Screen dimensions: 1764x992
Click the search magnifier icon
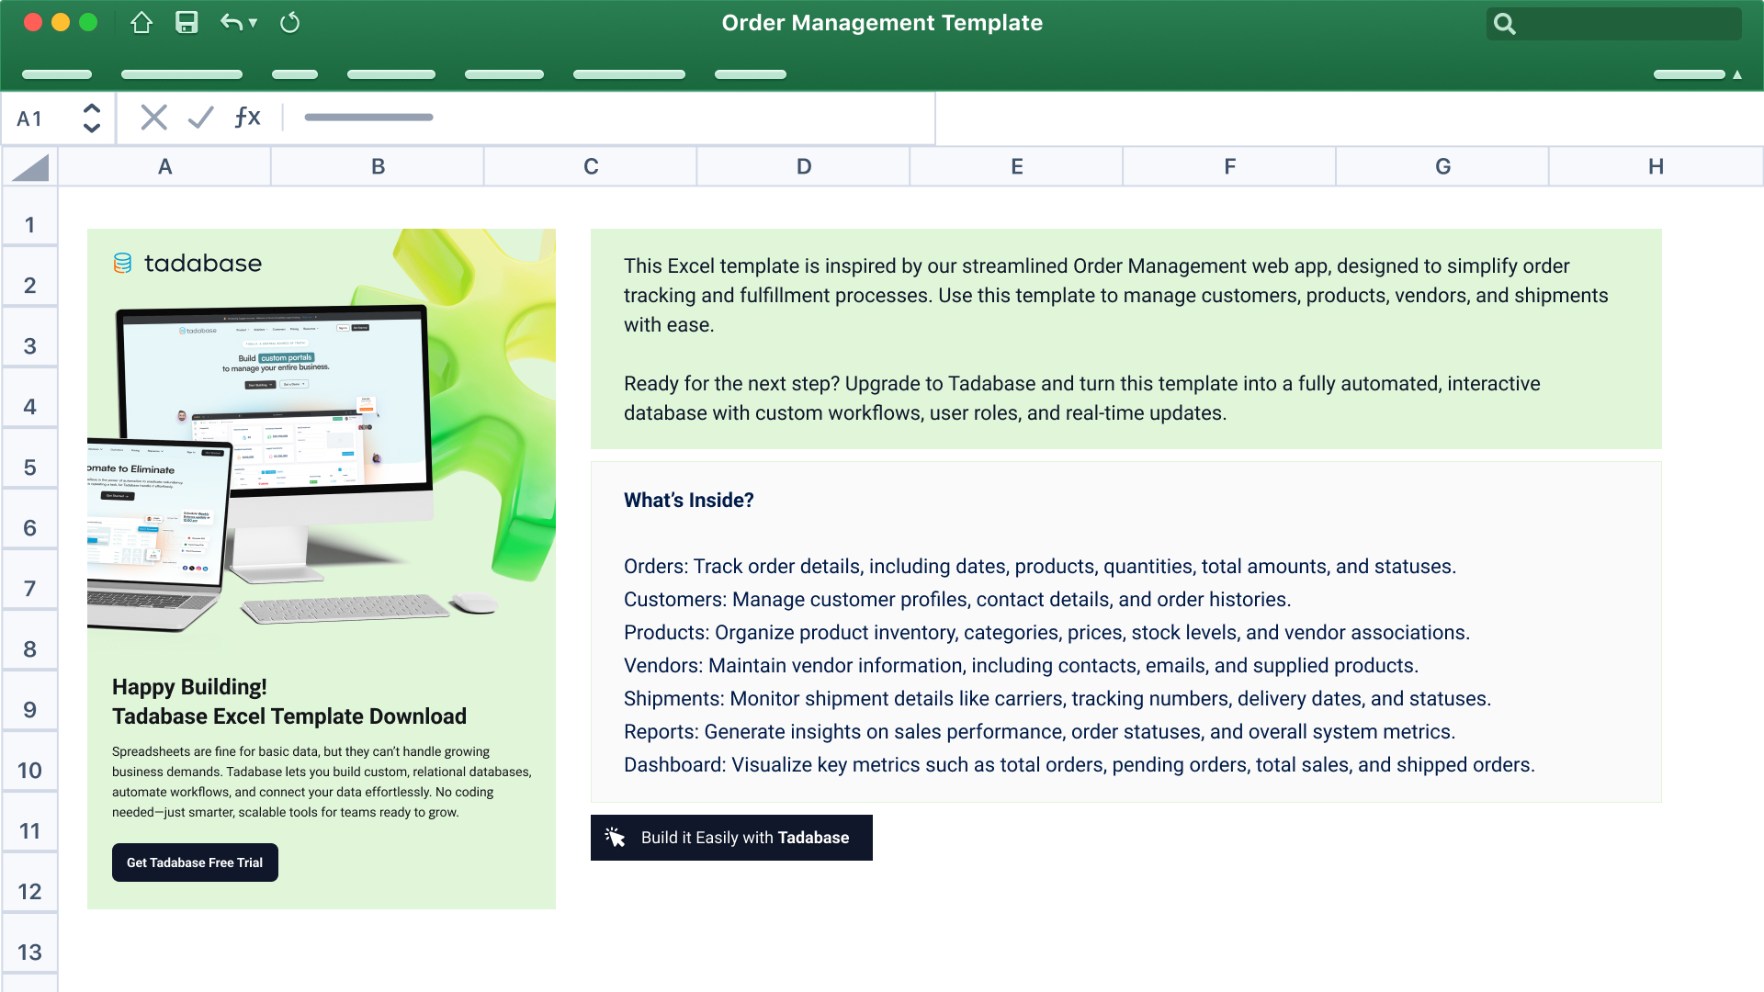pos(1504,24)
